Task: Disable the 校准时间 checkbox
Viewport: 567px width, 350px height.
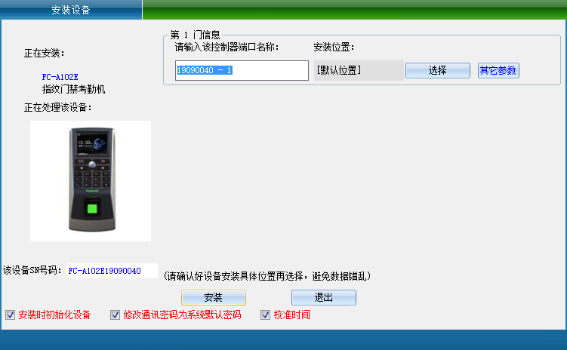Action: click(265, 315)
